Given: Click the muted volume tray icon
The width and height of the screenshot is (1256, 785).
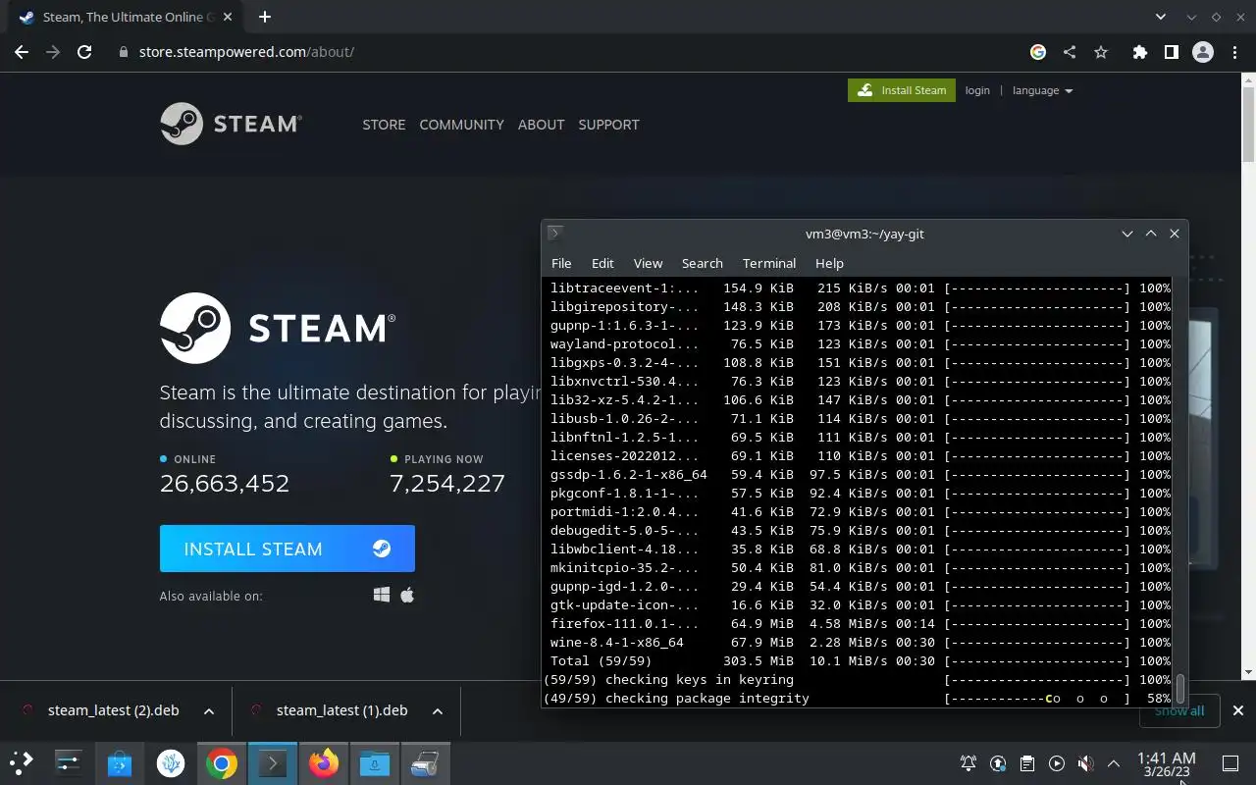Looking at the screenshot, I should point(1085,763).
